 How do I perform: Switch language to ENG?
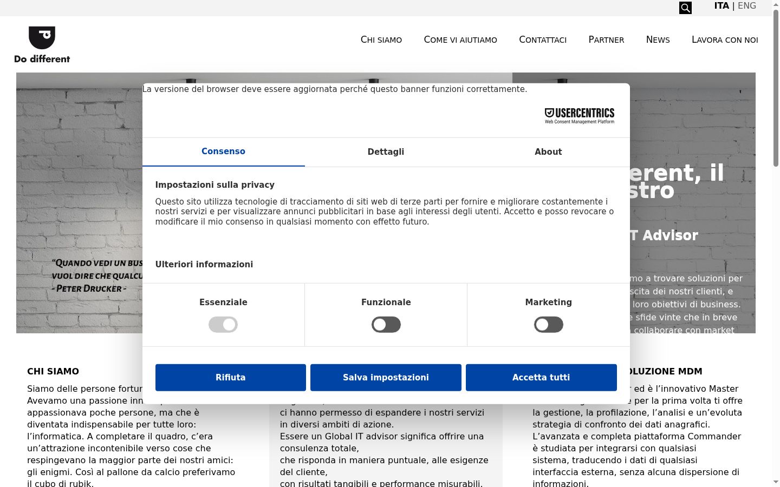747,6
